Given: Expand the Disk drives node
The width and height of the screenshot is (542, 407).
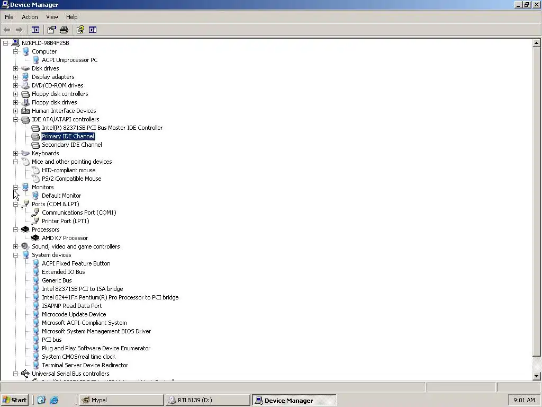Looking at the screenshot, I should pos(15,68).
